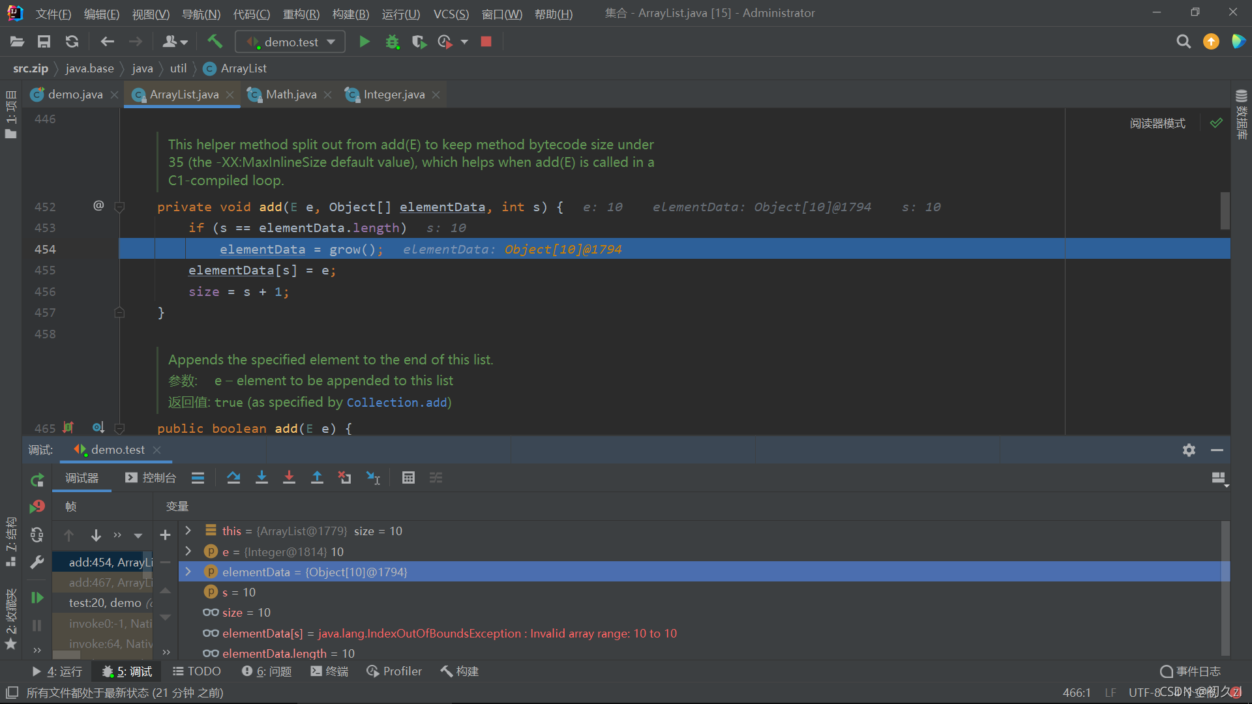Select frame add:467, ArrayList
The height and width of the screenshot is (704, 1252).
pos(103,583)
